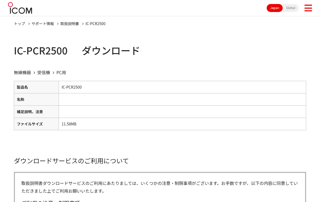Screen dimensions: 320x202
Task: Open the hamburger menu icon
Action: coord(308,8)
